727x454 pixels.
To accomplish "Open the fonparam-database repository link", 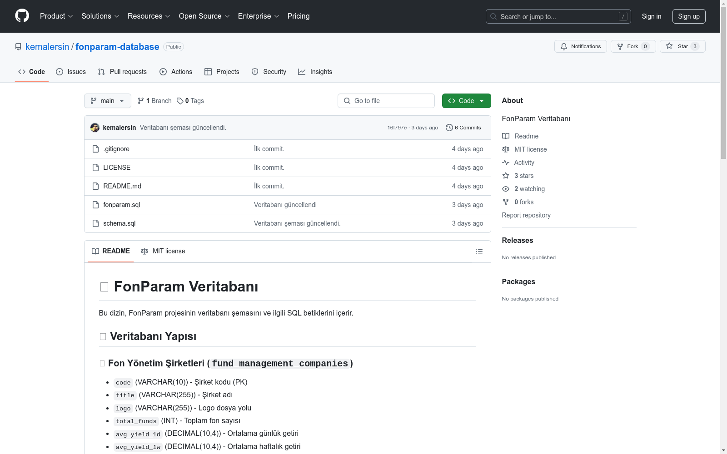I will (x=117, y=47).
